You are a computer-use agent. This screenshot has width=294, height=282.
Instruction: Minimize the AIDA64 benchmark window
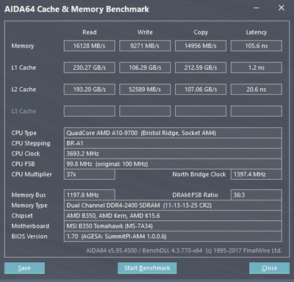[x=257, y=8]
